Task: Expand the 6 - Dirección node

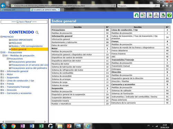Action: 1,90
